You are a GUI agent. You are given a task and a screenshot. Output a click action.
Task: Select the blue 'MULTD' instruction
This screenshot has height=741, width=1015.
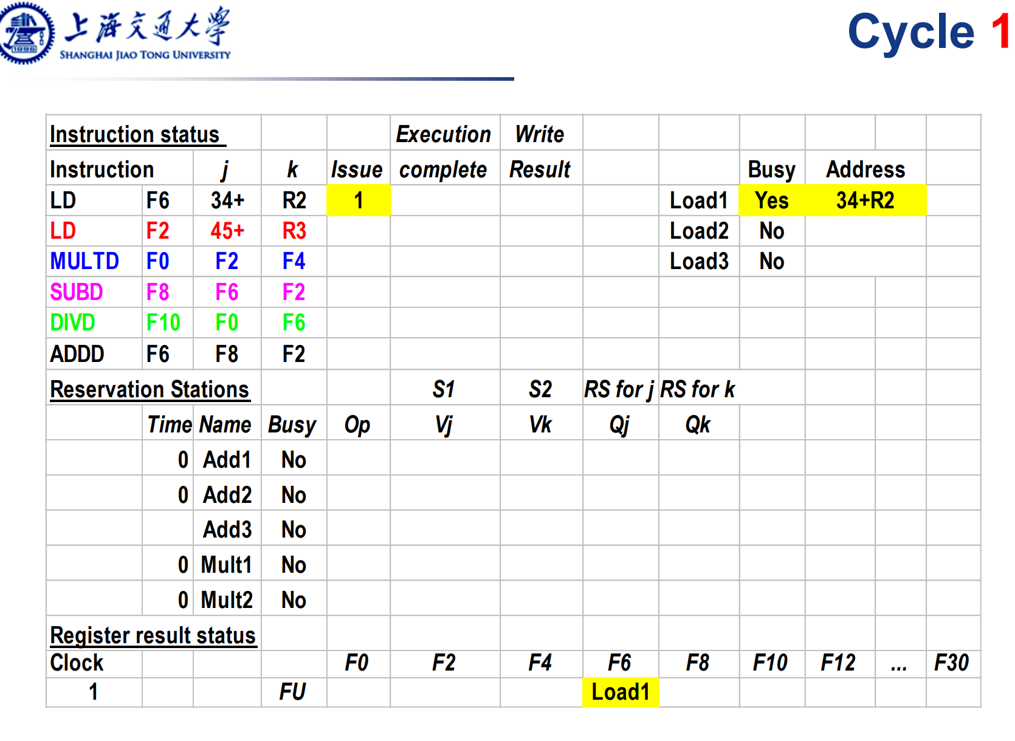(84, 261)
